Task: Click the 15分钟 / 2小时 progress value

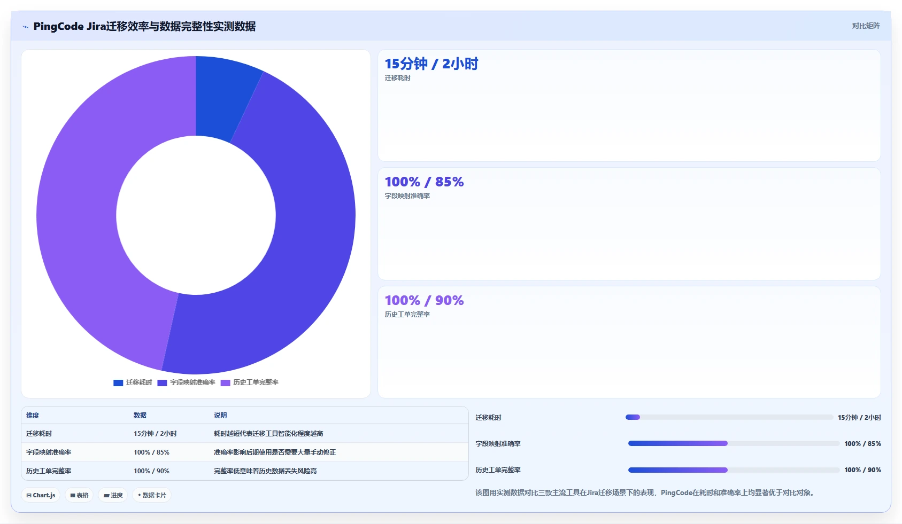Action: pyautogui.click(x=859, y=418)
